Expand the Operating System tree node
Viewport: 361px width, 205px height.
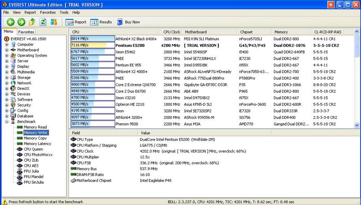click(7, 56)
